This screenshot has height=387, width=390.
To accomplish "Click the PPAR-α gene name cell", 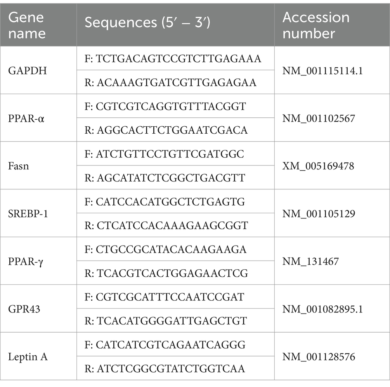I will coord(38,118).
